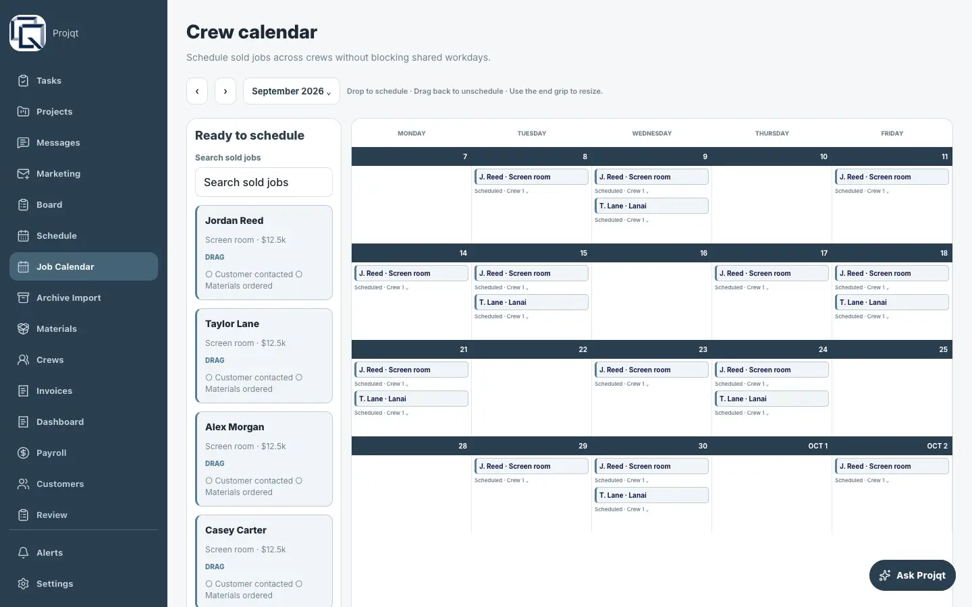Image resolution: width=972 pixels, height=607 pixels.
Task: Click the Invoices document icon
Action: click(24, 391)
